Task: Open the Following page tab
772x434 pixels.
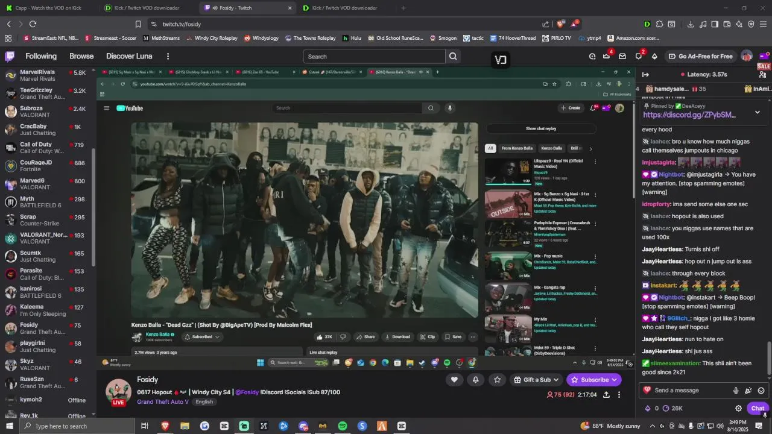Action: point(41,56)
